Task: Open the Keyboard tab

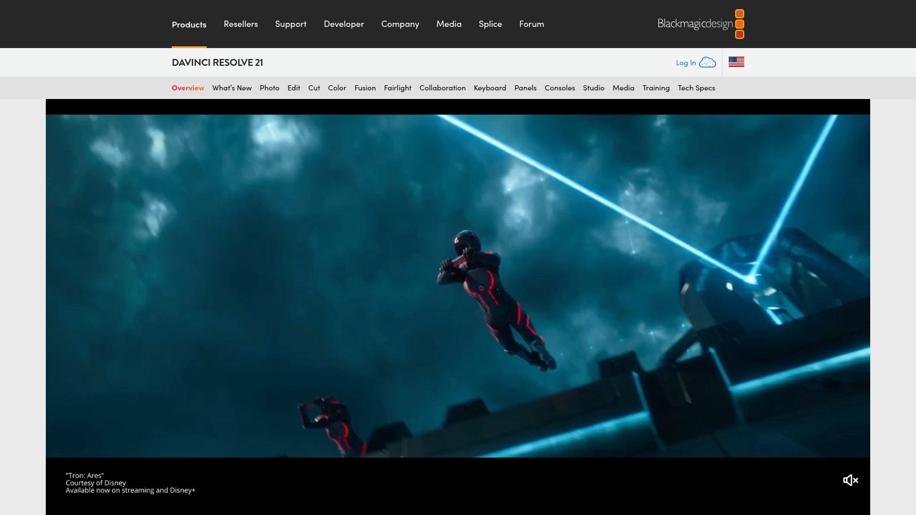Action: [490, 88]
